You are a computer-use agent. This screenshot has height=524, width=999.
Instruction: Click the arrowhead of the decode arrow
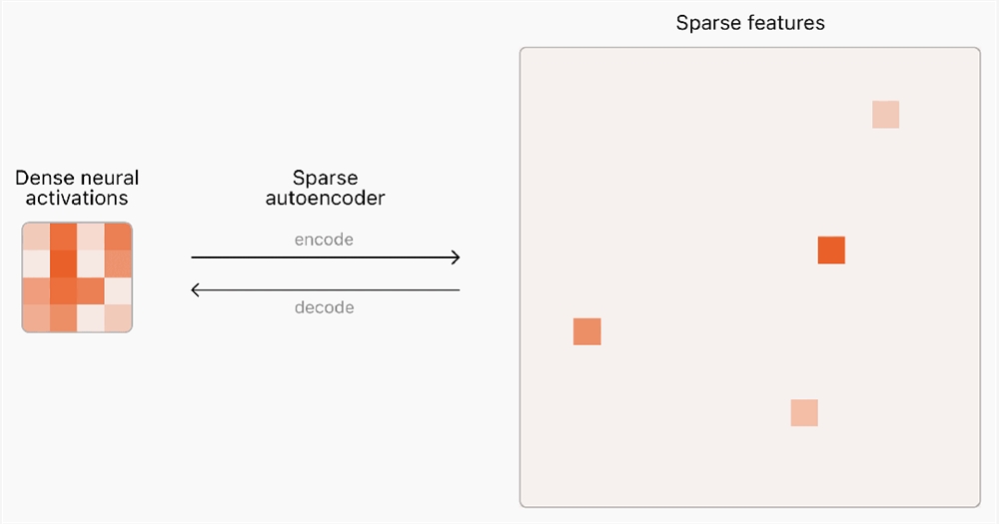[x=196, y=290]
